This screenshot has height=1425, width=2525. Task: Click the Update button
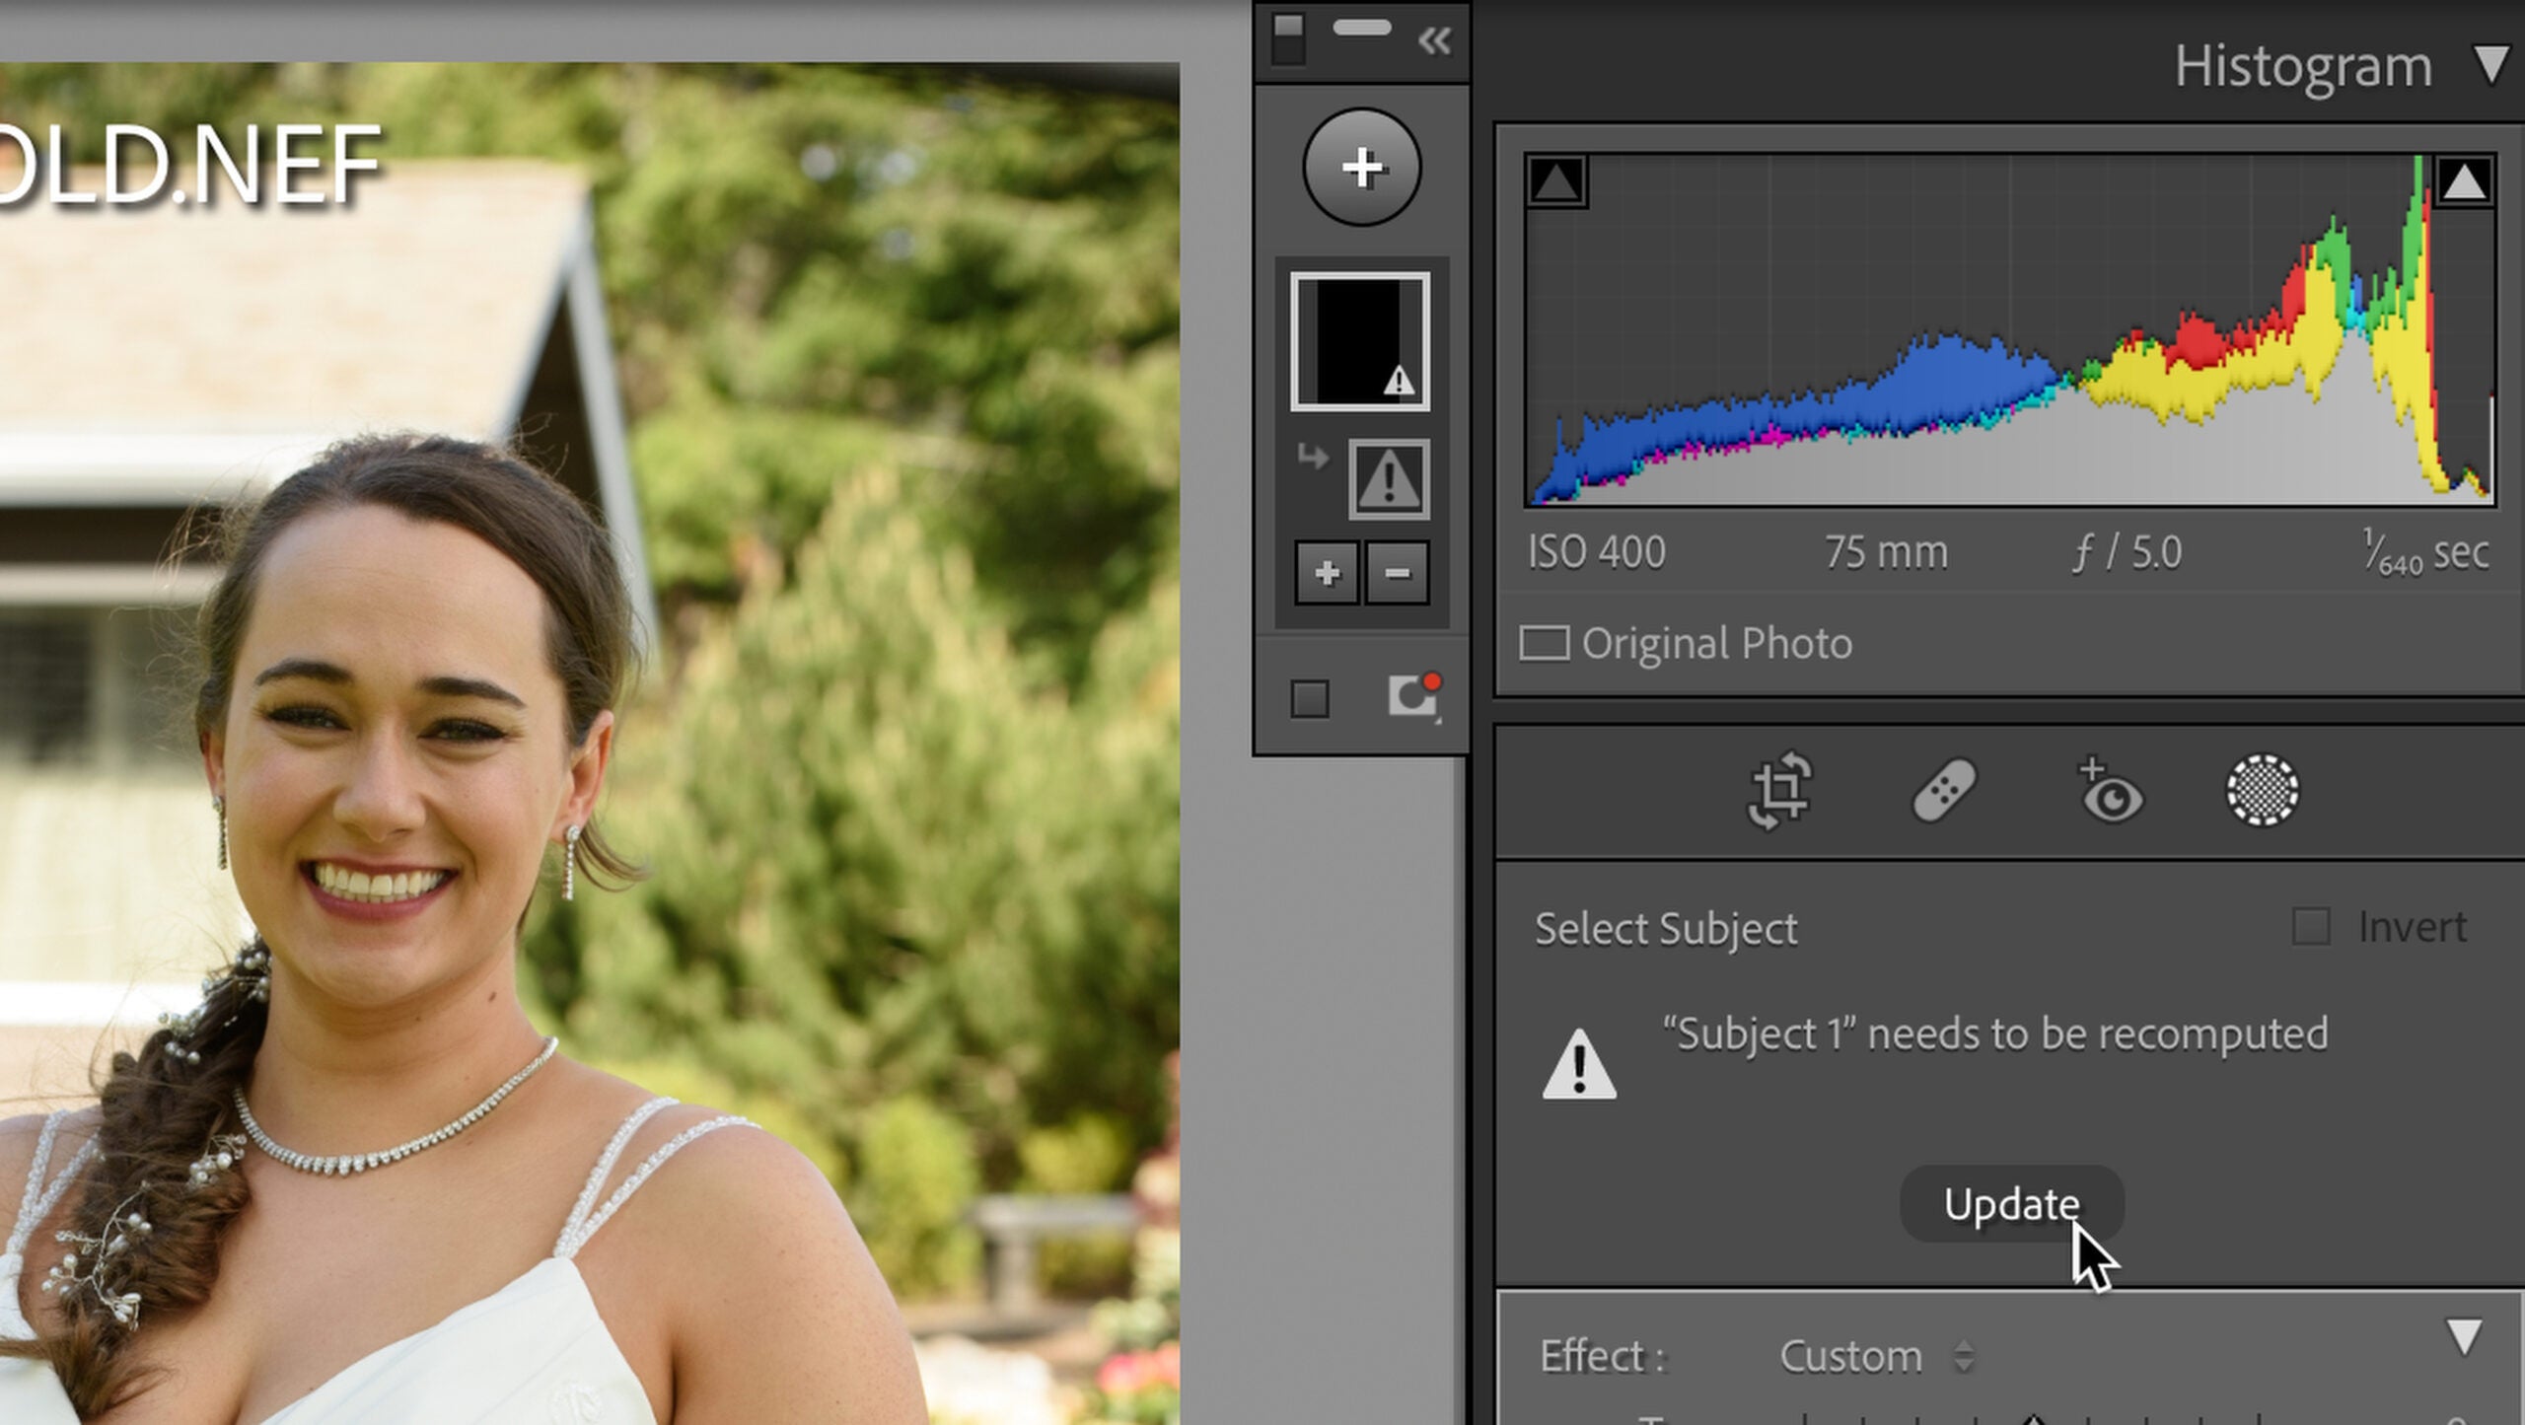[x=2012, y=1204]
